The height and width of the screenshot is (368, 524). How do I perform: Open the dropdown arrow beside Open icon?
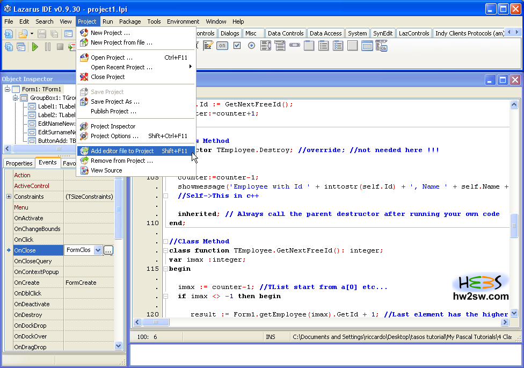[x=32, y=34]
